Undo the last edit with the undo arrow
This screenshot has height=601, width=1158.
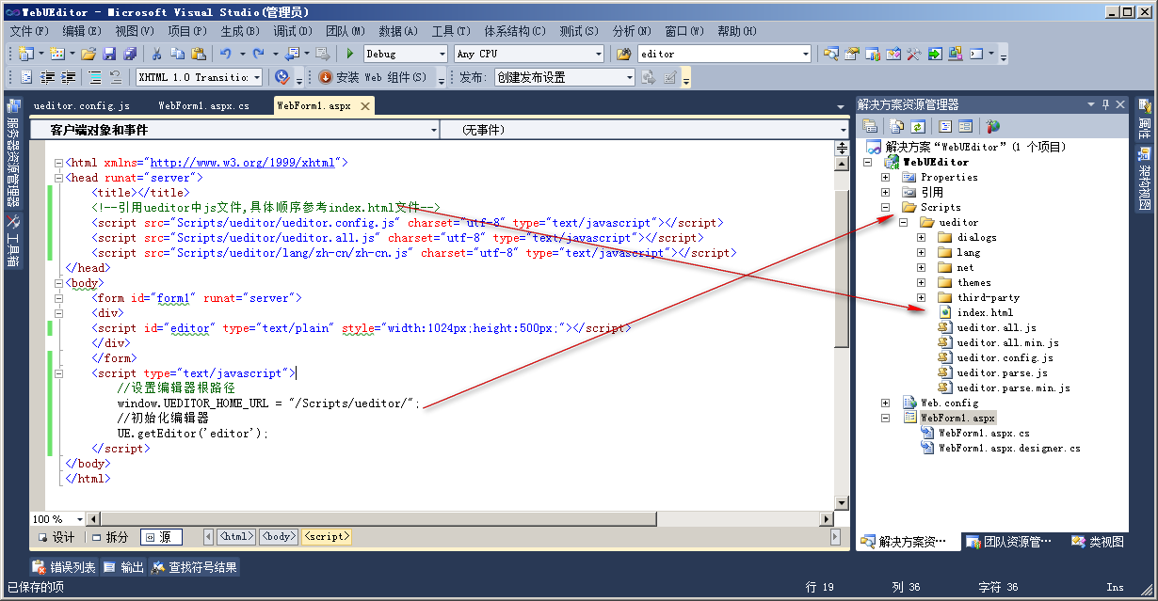pyautogui.click(x=226, y=54)
